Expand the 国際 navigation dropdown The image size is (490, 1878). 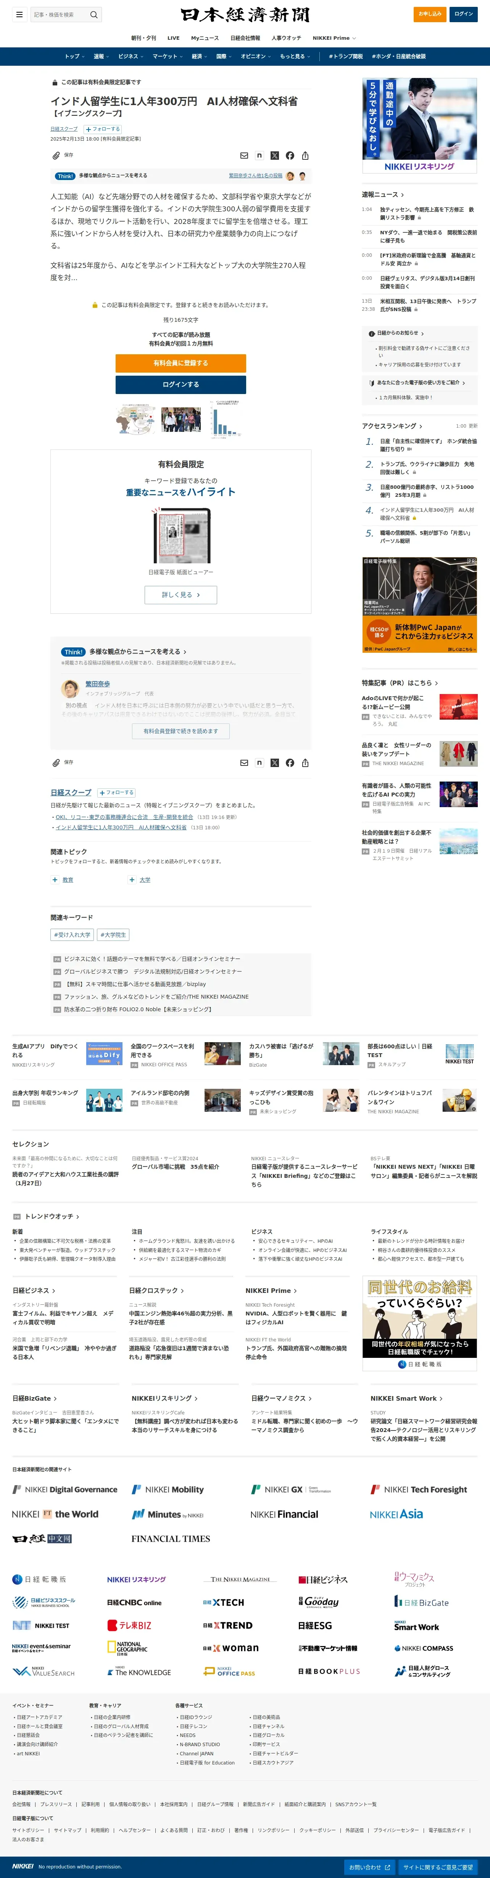pos(224,56)
